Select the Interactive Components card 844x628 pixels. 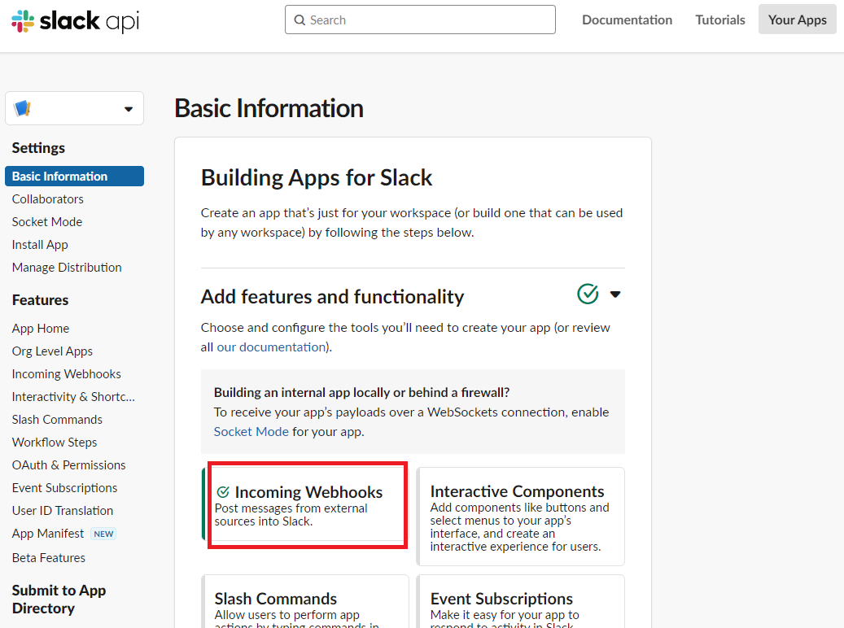pos(520,516)
